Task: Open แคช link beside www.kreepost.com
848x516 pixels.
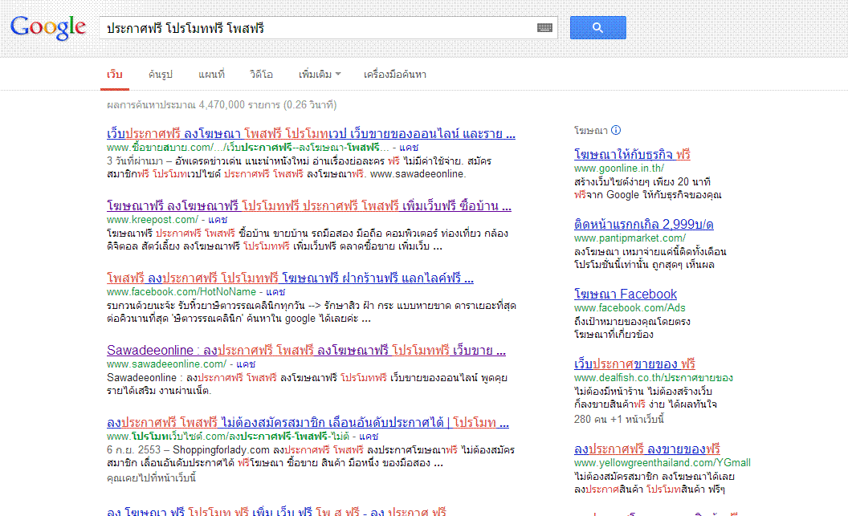Action: (x=218, y=220)
